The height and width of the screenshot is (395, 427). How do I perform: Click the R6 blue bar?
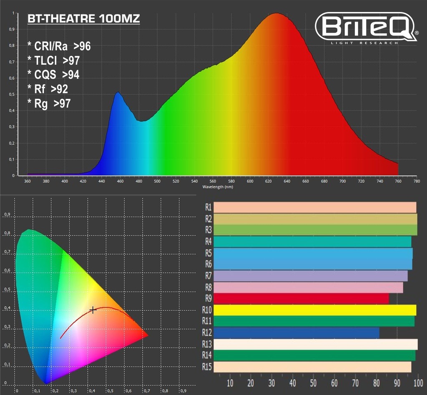point(313,264)
